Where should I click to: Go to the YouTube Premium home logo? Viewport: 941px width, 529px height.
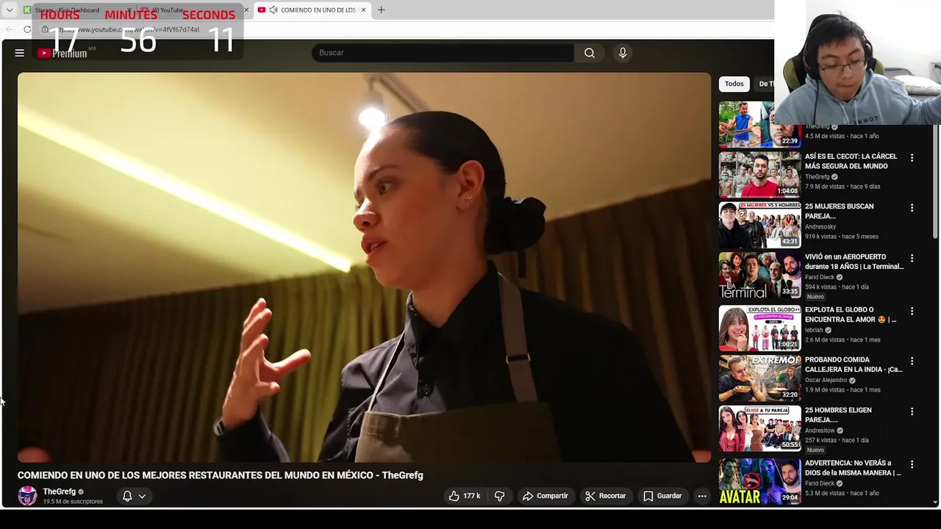point(63,53)
